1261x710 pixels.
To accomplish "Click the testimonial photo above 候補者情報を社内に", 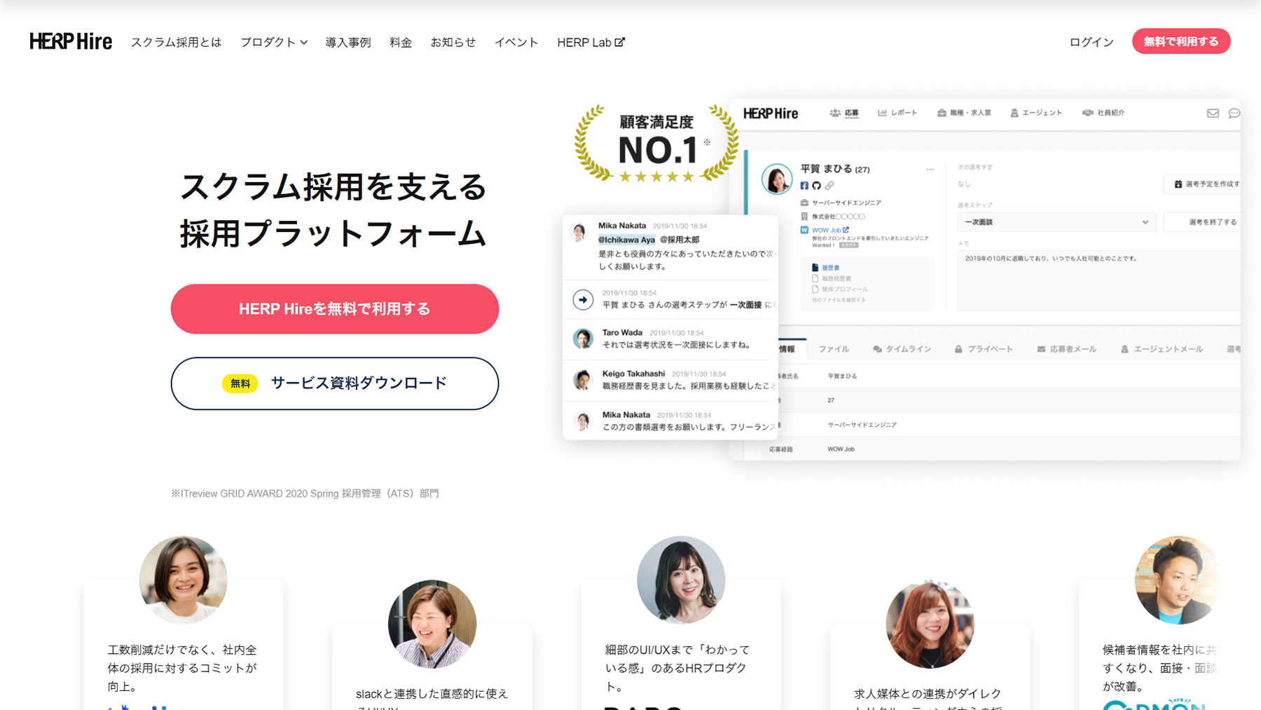I will pos(1179,580).
